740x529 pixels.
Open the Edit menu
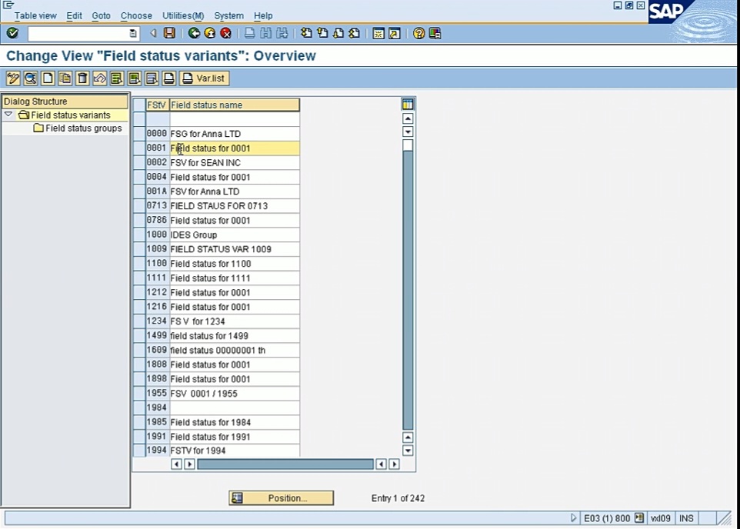coord(74,15)
